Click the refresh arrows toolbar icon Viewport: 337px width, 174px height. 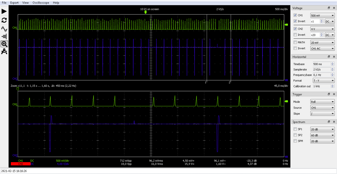[x=4, y=20]
